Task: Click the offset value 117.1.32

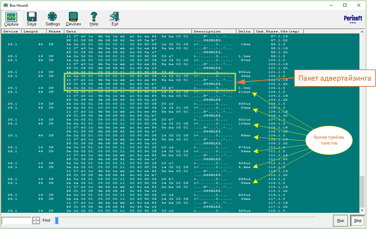Action: [x=278, y=207]
